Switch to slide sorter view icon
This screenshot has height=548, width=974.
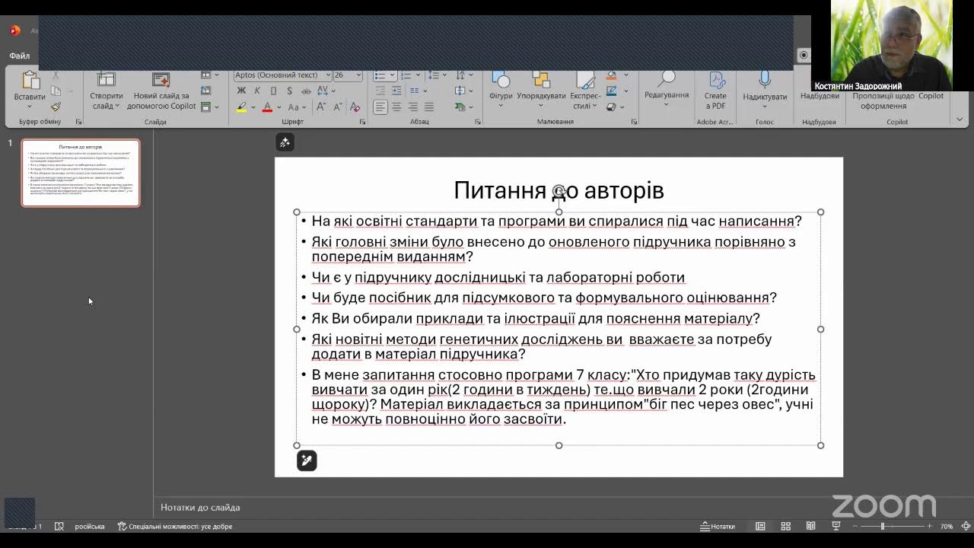786,526
